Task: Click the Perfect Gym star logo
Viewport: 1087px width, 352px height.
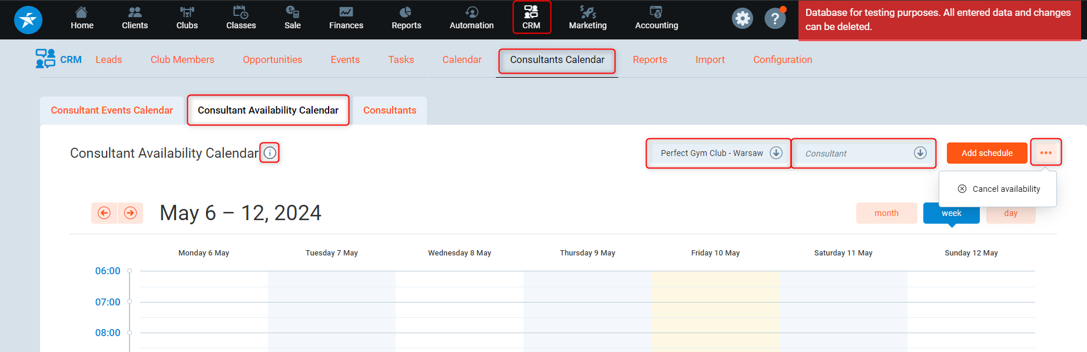Action: (x=28, y=19)
